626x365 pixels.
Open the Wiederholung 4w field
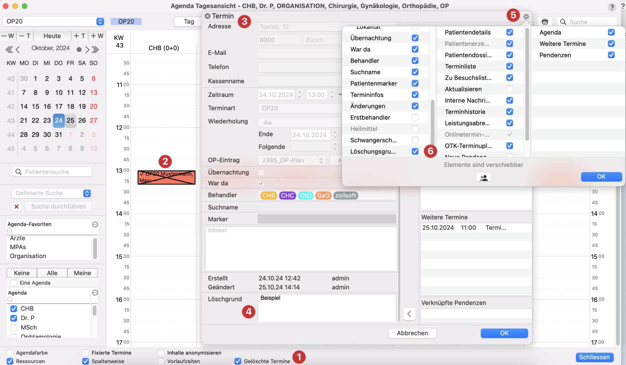click(x=300, y=123)
